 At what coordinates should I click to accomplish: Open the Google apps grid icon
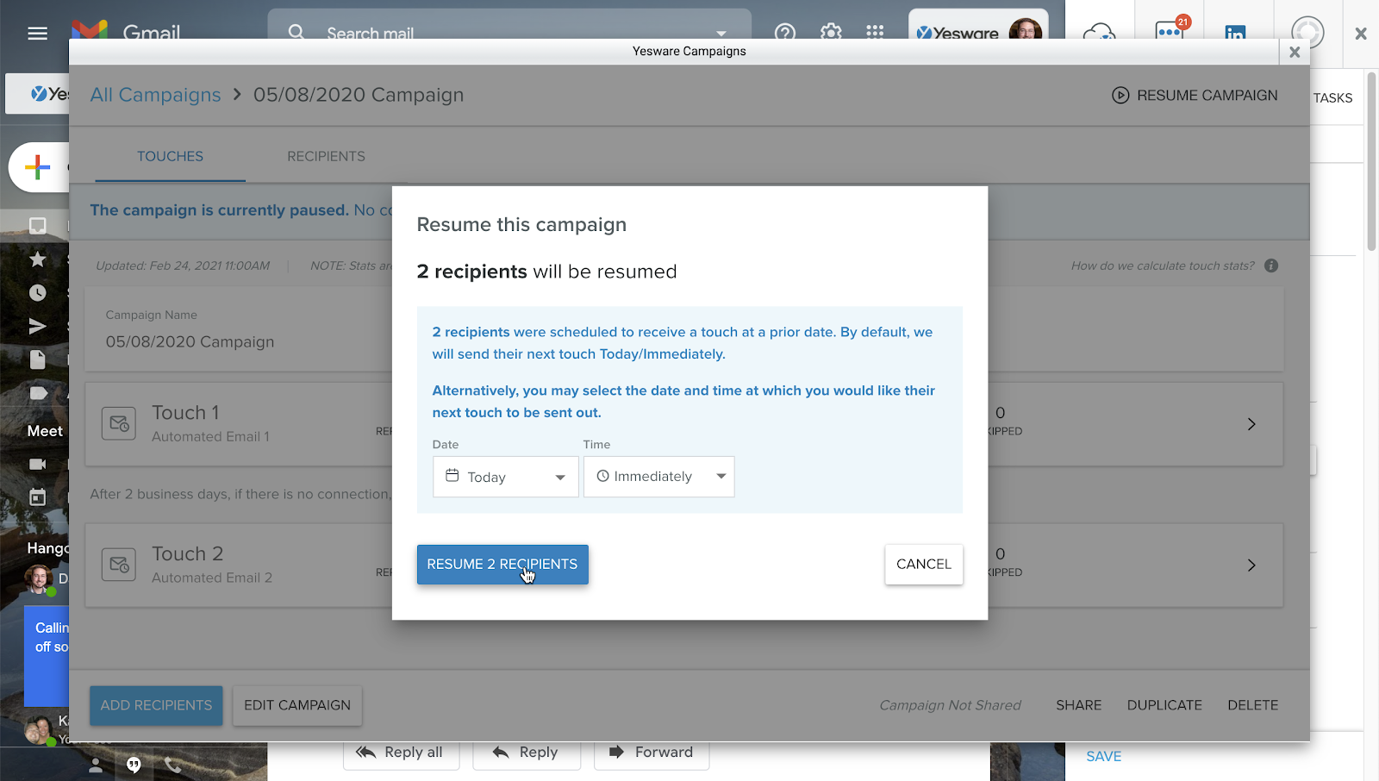tap(875, 33)
